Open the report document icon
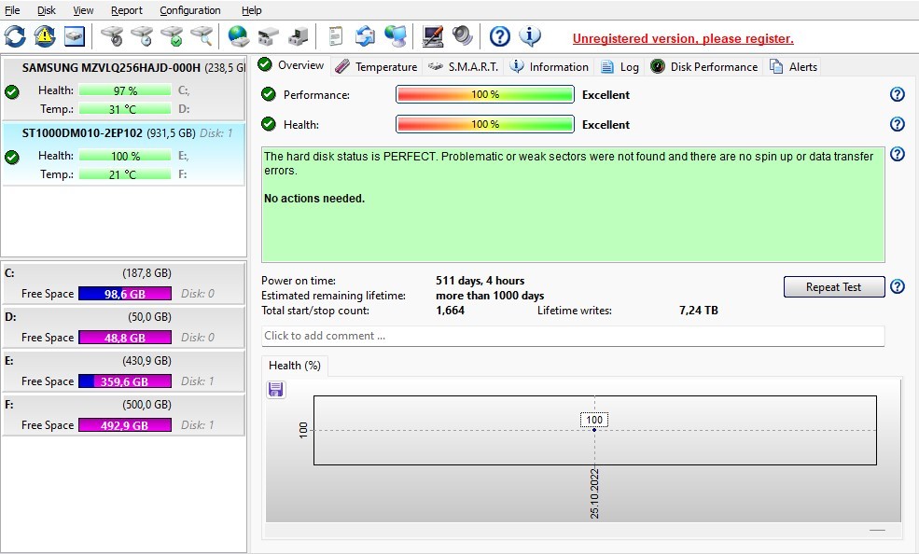The width and height of the screenshot is (919, 554). (x=335, y=36)
